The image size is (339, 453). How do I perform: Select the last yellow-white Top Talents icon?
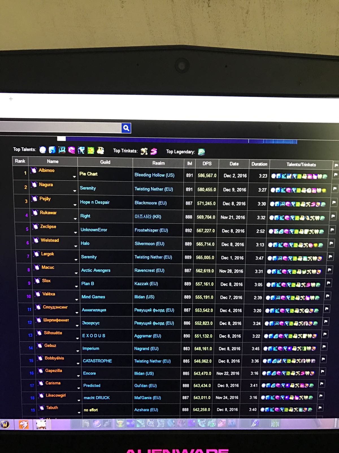[x=100, y=150]
